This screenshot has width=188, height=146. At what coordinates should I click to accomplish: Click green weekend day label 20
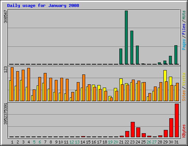(116, 142)
